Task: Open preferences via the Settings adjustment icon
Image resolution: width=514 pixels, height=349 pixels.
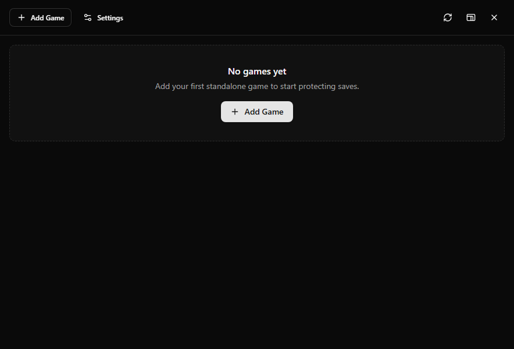Action: tap(87, 17)
